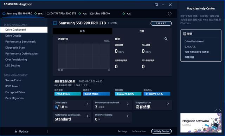The height and width of the screenshot is (136, 225).
Task: Open Performance Benchmark card chevron
Action: click(128, 104)
